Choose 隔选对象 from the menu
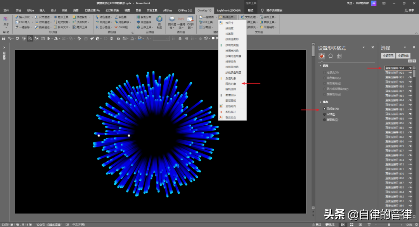The image size is (419, 227). tap(230, 84)
